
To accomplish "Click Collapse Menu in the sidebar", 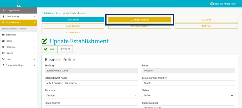I will [18, 11].
